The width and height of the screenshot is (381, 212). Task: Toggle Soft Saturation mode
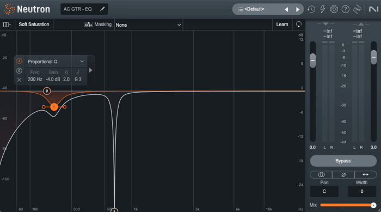click(x=34, y=25)
